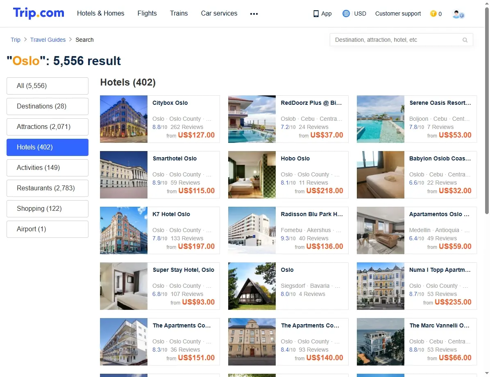Click the page vertical scrollbar
The width and height of the screenshot is (490, 377).
[x=487, y=111]
